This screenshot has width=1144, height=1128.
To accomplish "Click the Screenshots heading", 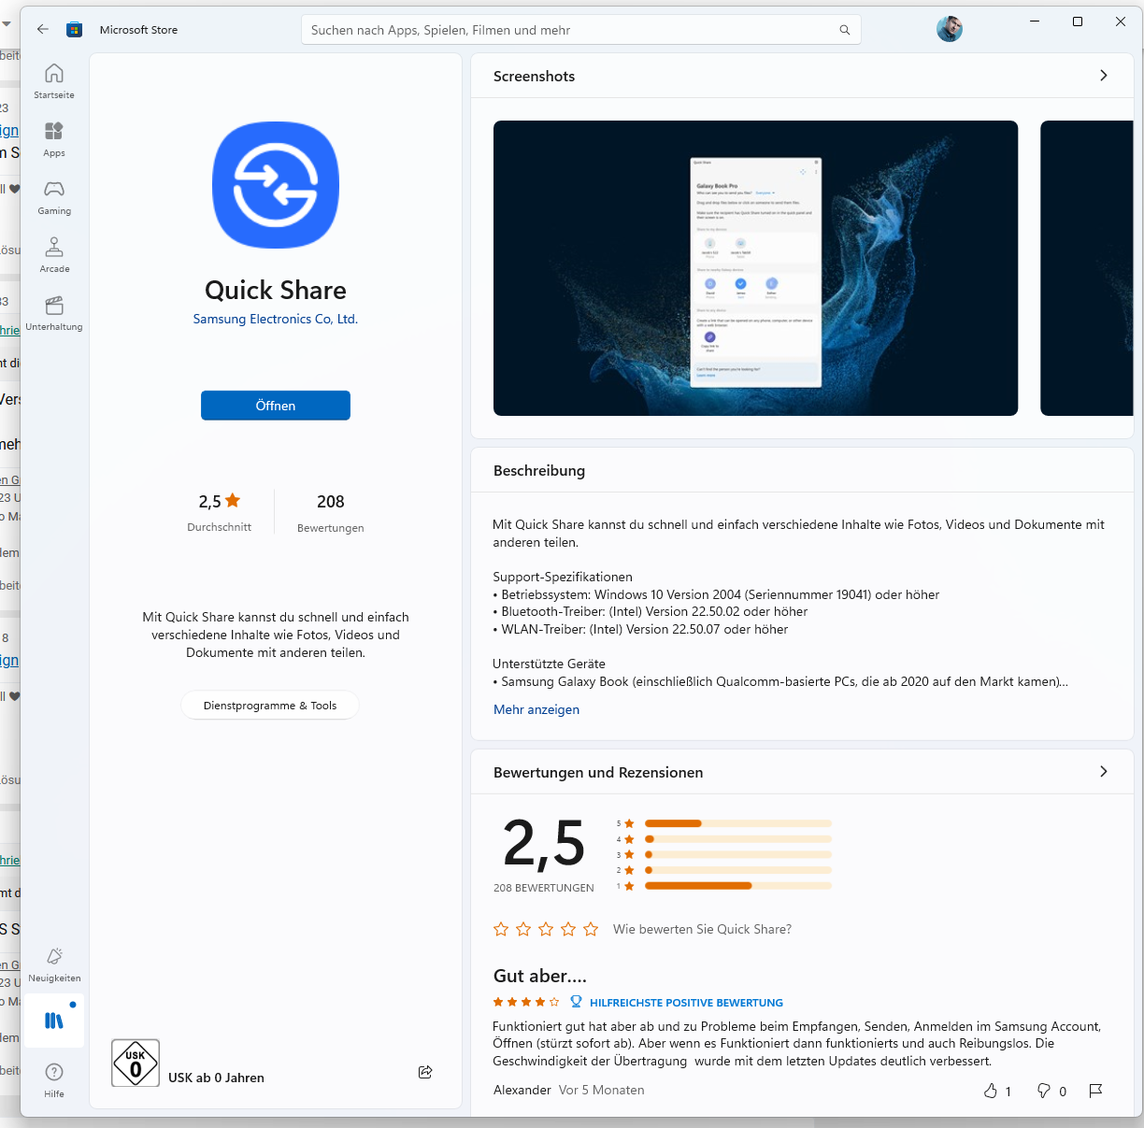I will pos(535,77).
